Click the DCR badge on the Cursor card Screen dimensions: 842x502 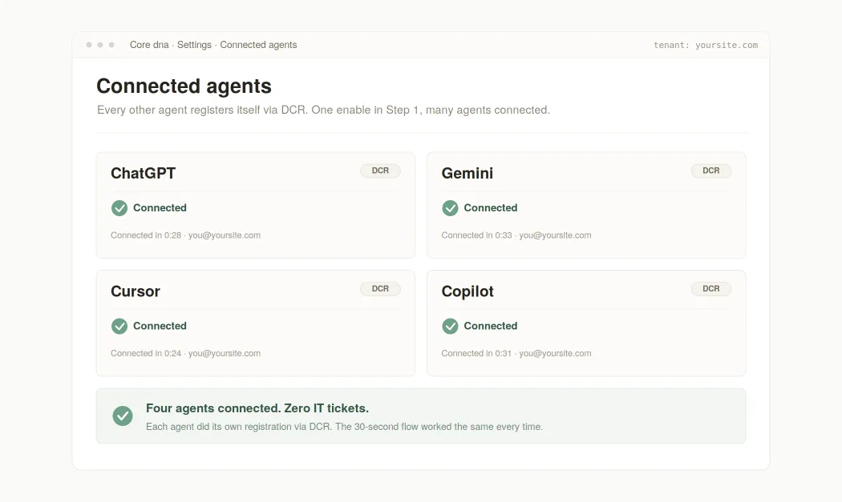(380, 288)
